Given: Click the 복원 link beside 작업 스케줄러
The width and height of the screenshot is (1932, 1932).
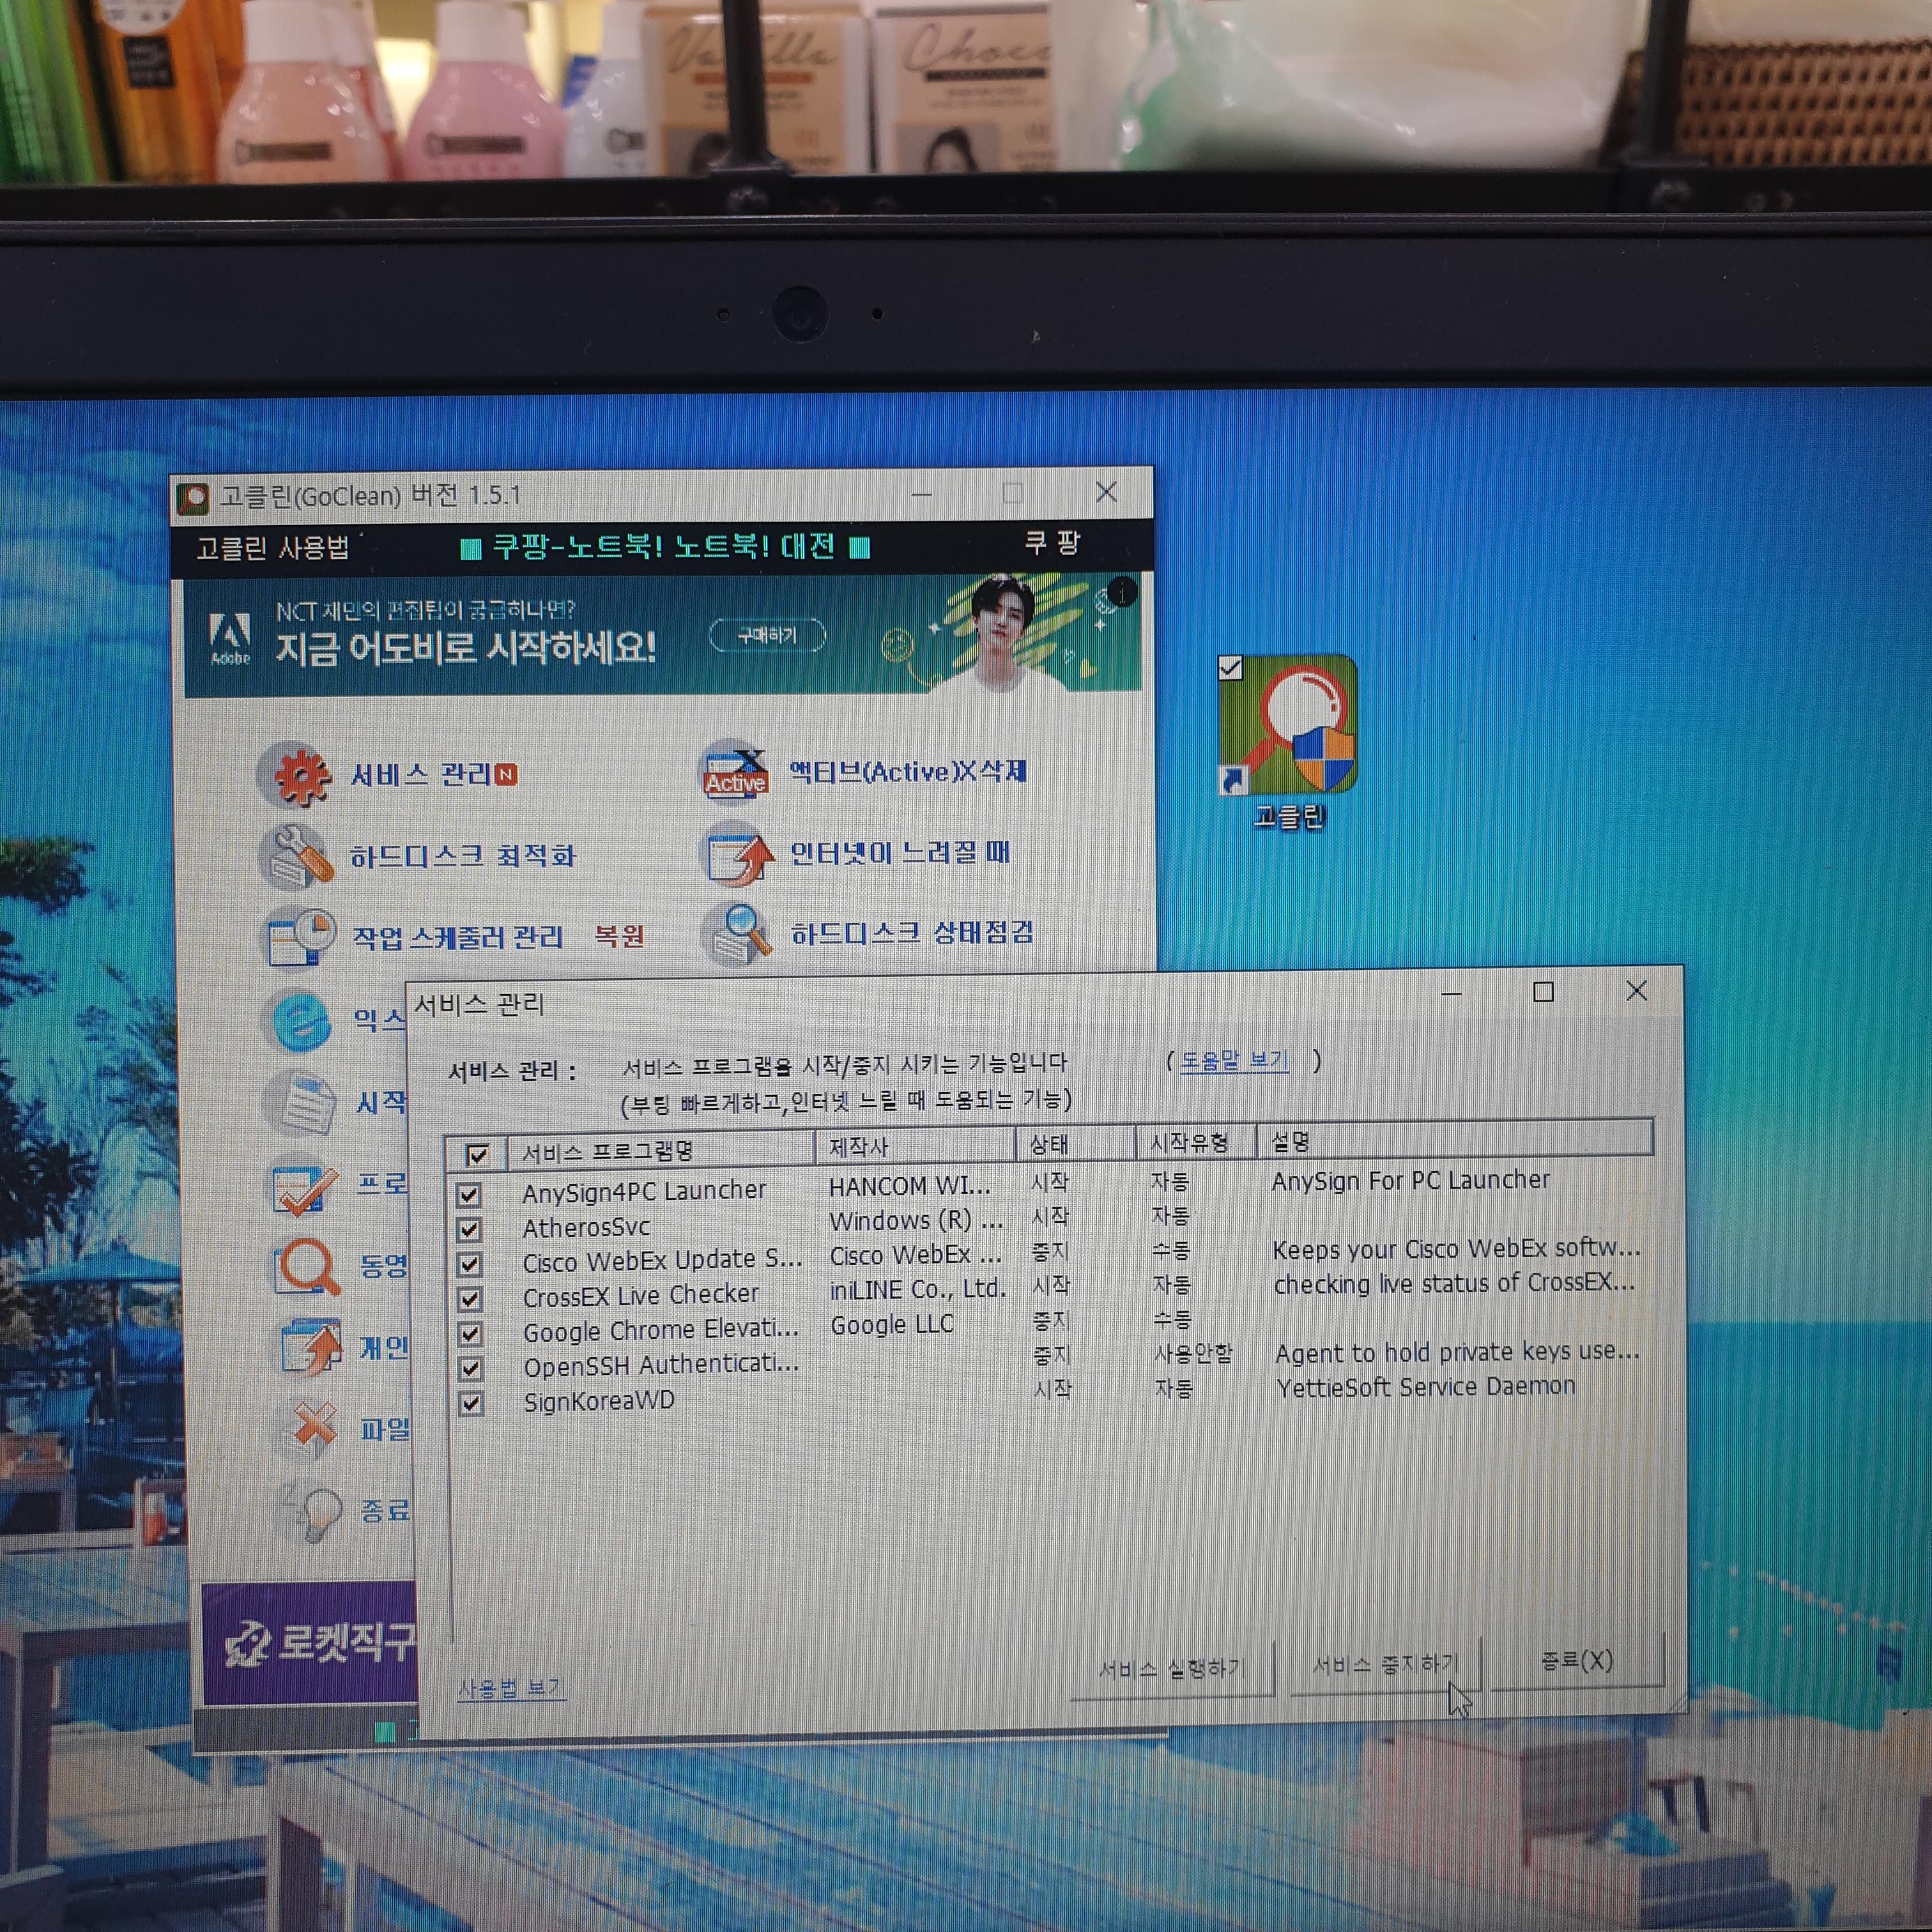Looking at the screenshot, I should point(619,936).
